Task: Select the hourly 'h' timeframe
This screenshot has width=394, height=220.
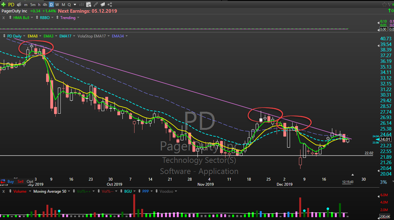Action: [39, 5]
